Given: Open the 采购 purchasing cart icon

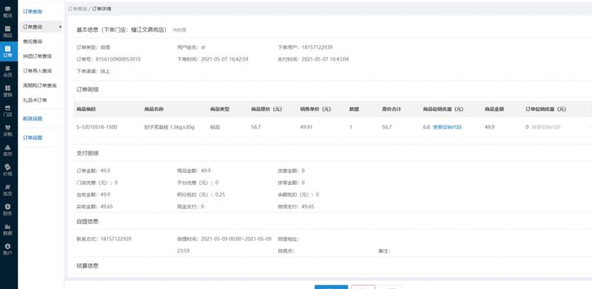Looking at the screenshot, I should [8, 130].
